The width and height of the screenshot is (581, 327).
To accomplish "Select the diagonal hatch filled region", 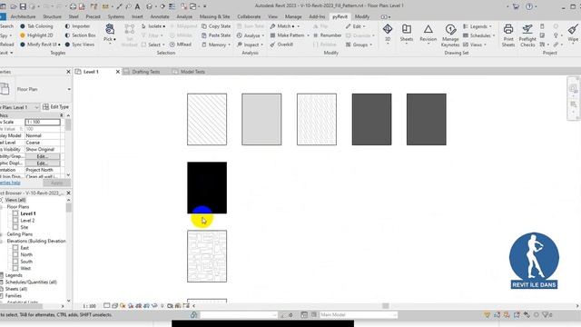I will click(x=207, y=119).
